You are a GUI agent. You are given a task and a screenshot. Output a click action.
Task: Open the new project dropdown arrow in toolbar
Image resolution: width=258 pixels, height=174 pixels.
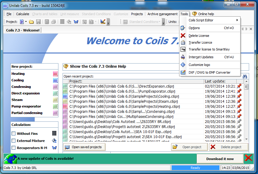[26, 22]
